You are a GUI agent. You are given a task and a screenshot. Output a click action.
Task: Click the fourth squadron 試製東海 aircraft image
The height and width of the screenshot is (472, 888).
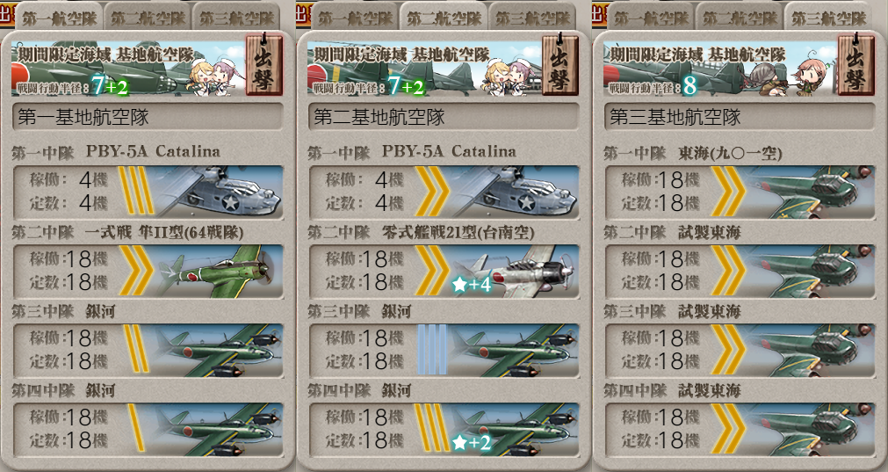point(810,430)
